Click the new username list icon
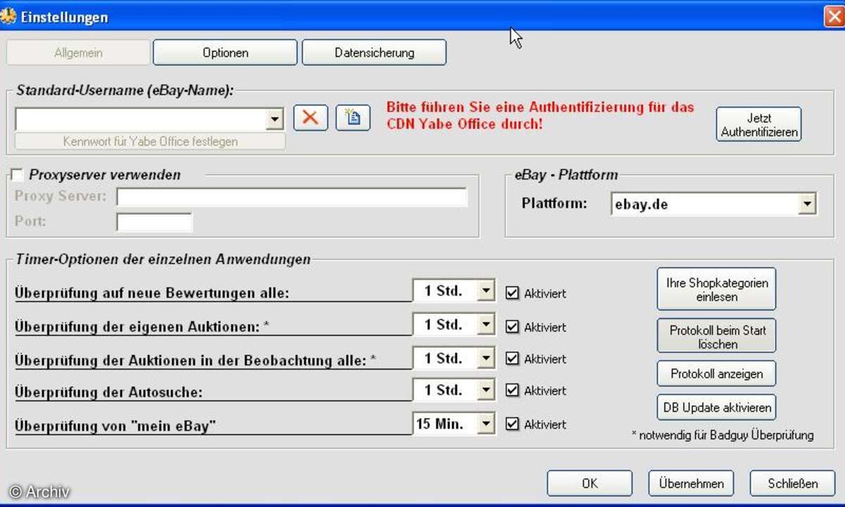Image resolution: width=845 pixels, height=507 pixels. [x=353, y=118]
